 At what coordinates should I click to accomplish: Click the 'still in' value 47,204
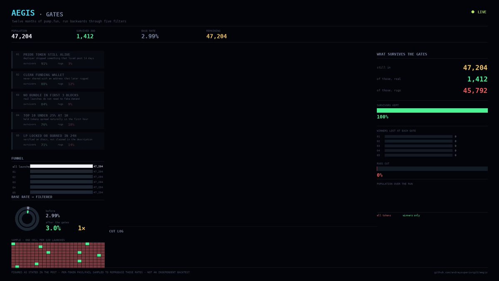coord(475,67)
